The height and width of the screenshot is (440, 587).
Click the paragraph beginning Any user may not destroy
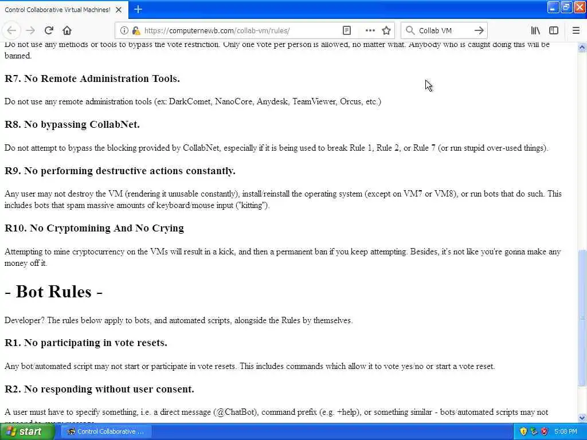click(x=283, y=199)
